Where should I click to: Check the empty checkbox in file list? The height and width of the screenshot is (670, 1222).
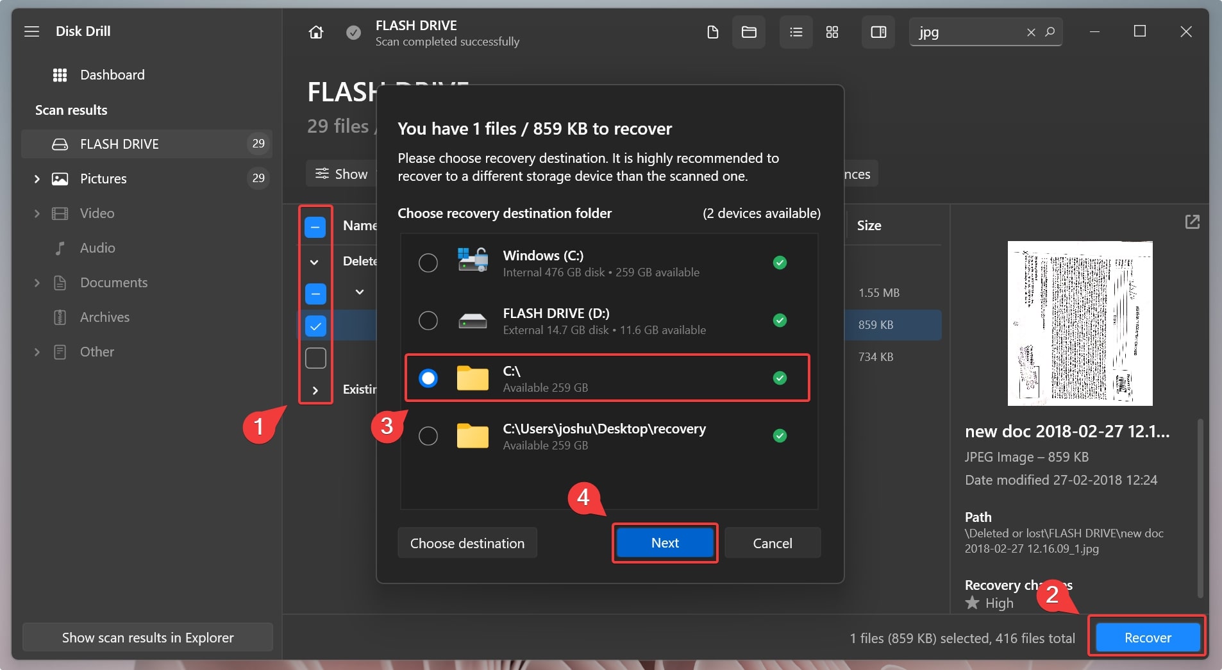coord(315,358)
